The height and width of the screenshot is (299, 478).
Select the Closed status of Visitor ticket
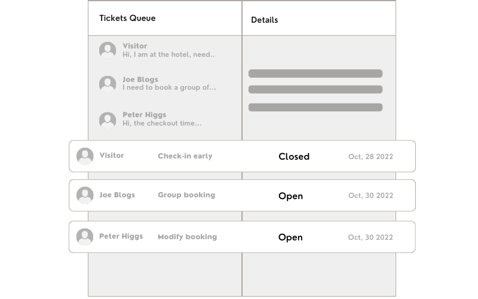coord(294,157)
